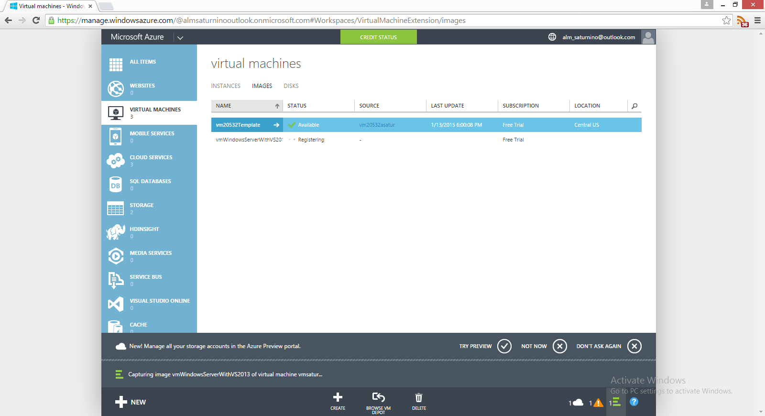Open the search magnifier in table header
Screen dimensions: 765x416
634,106
